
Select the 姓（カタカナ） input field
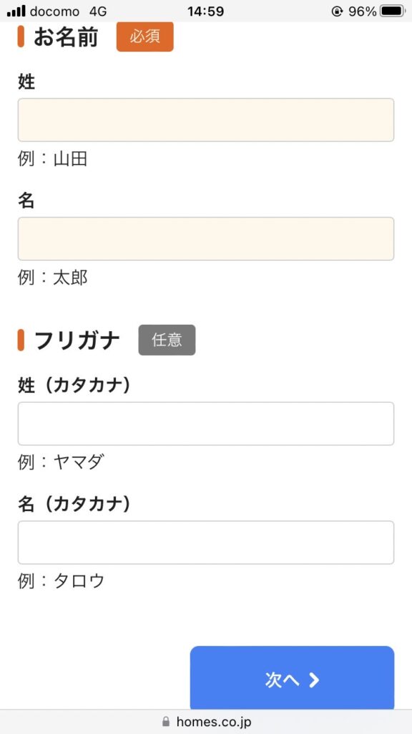(206, 424)
